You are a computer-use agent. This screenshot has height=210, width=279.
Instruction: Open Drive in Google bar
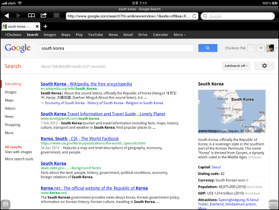143,35
